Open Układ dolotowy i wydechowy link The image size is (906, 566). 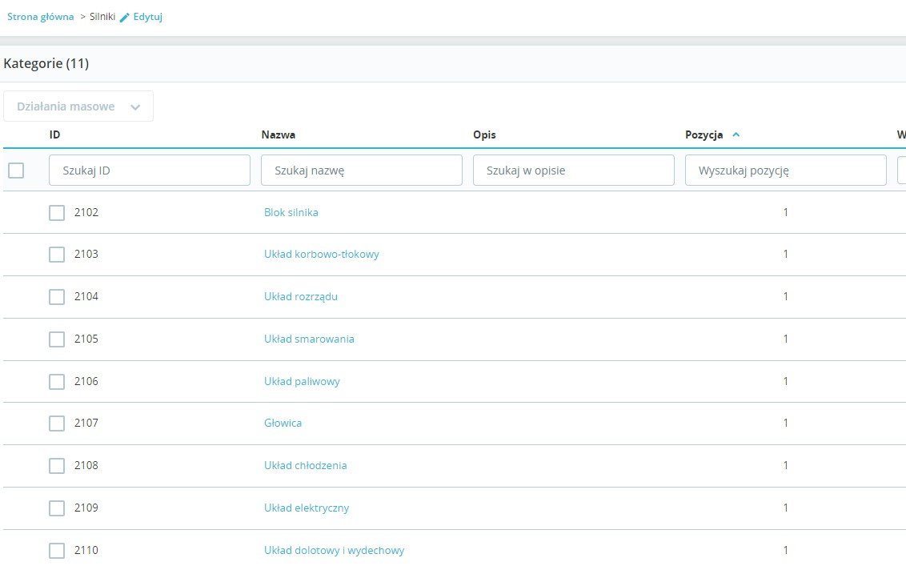pyautogui.click(x=335, y=550)
